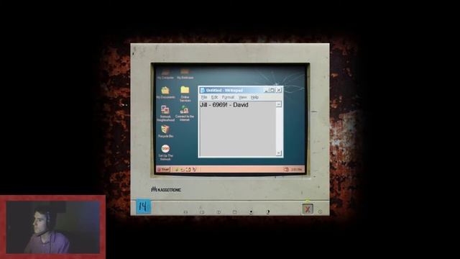The width and height of the screenshot is (460, 259).
Task: Open the View menu in Notepad
Action: tap(242, 97)
